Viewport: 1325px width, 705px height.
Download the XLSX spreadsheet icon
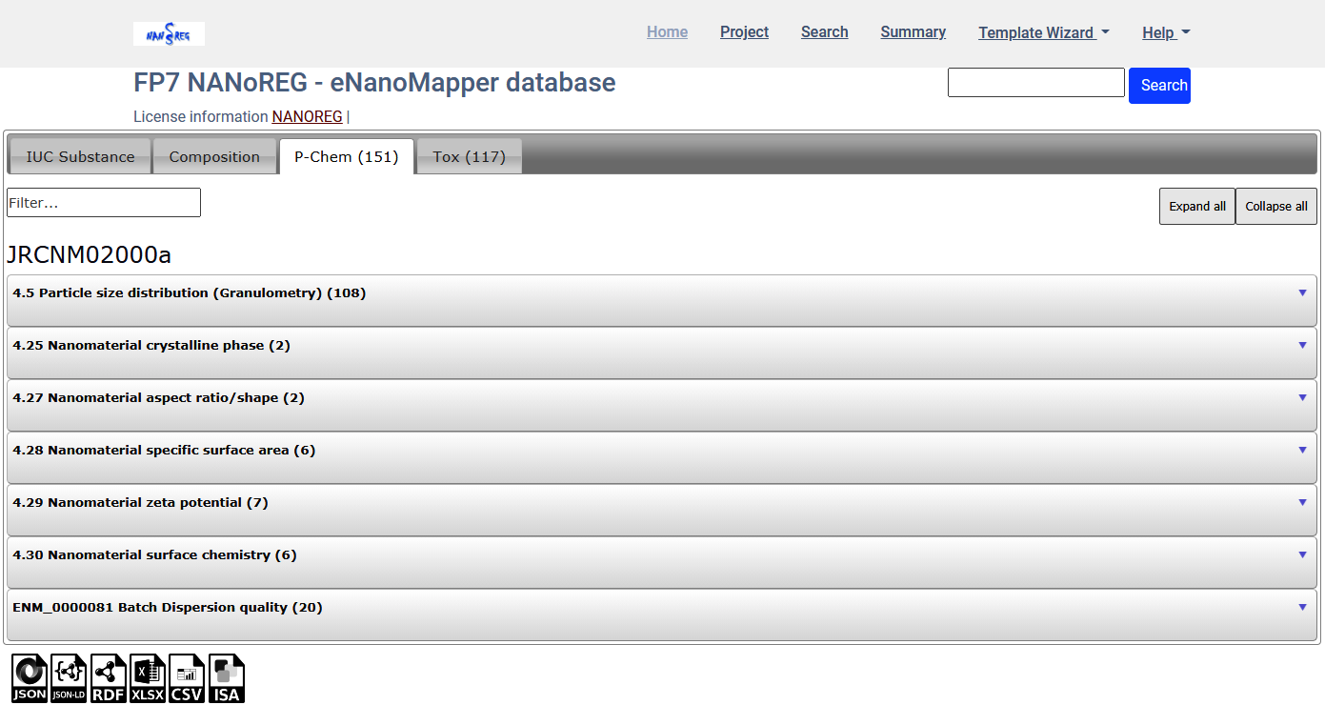[148, 679]
